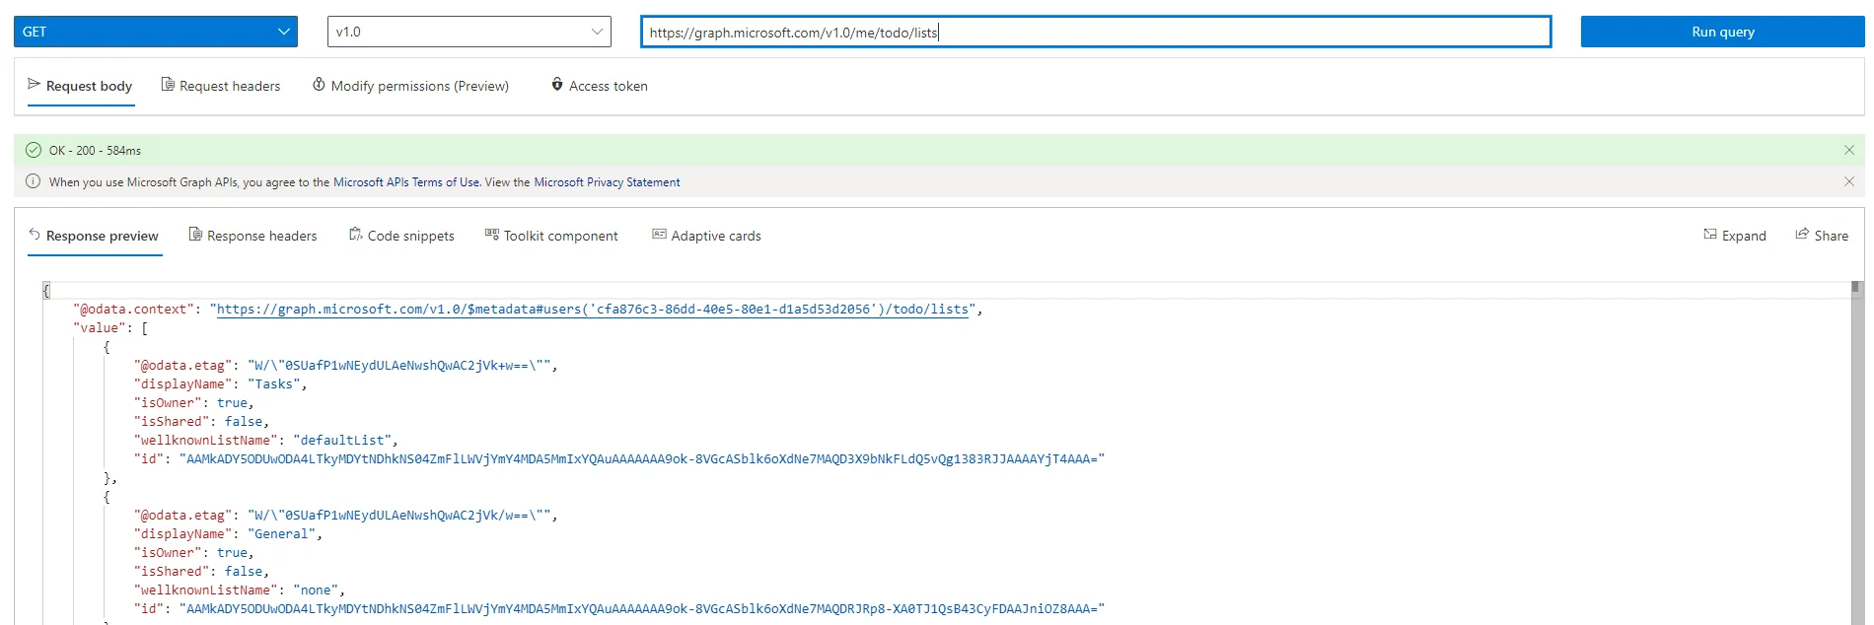1874x625 pixels.
Task: Click the Expand response button
Action: (x=1735, y=236)
